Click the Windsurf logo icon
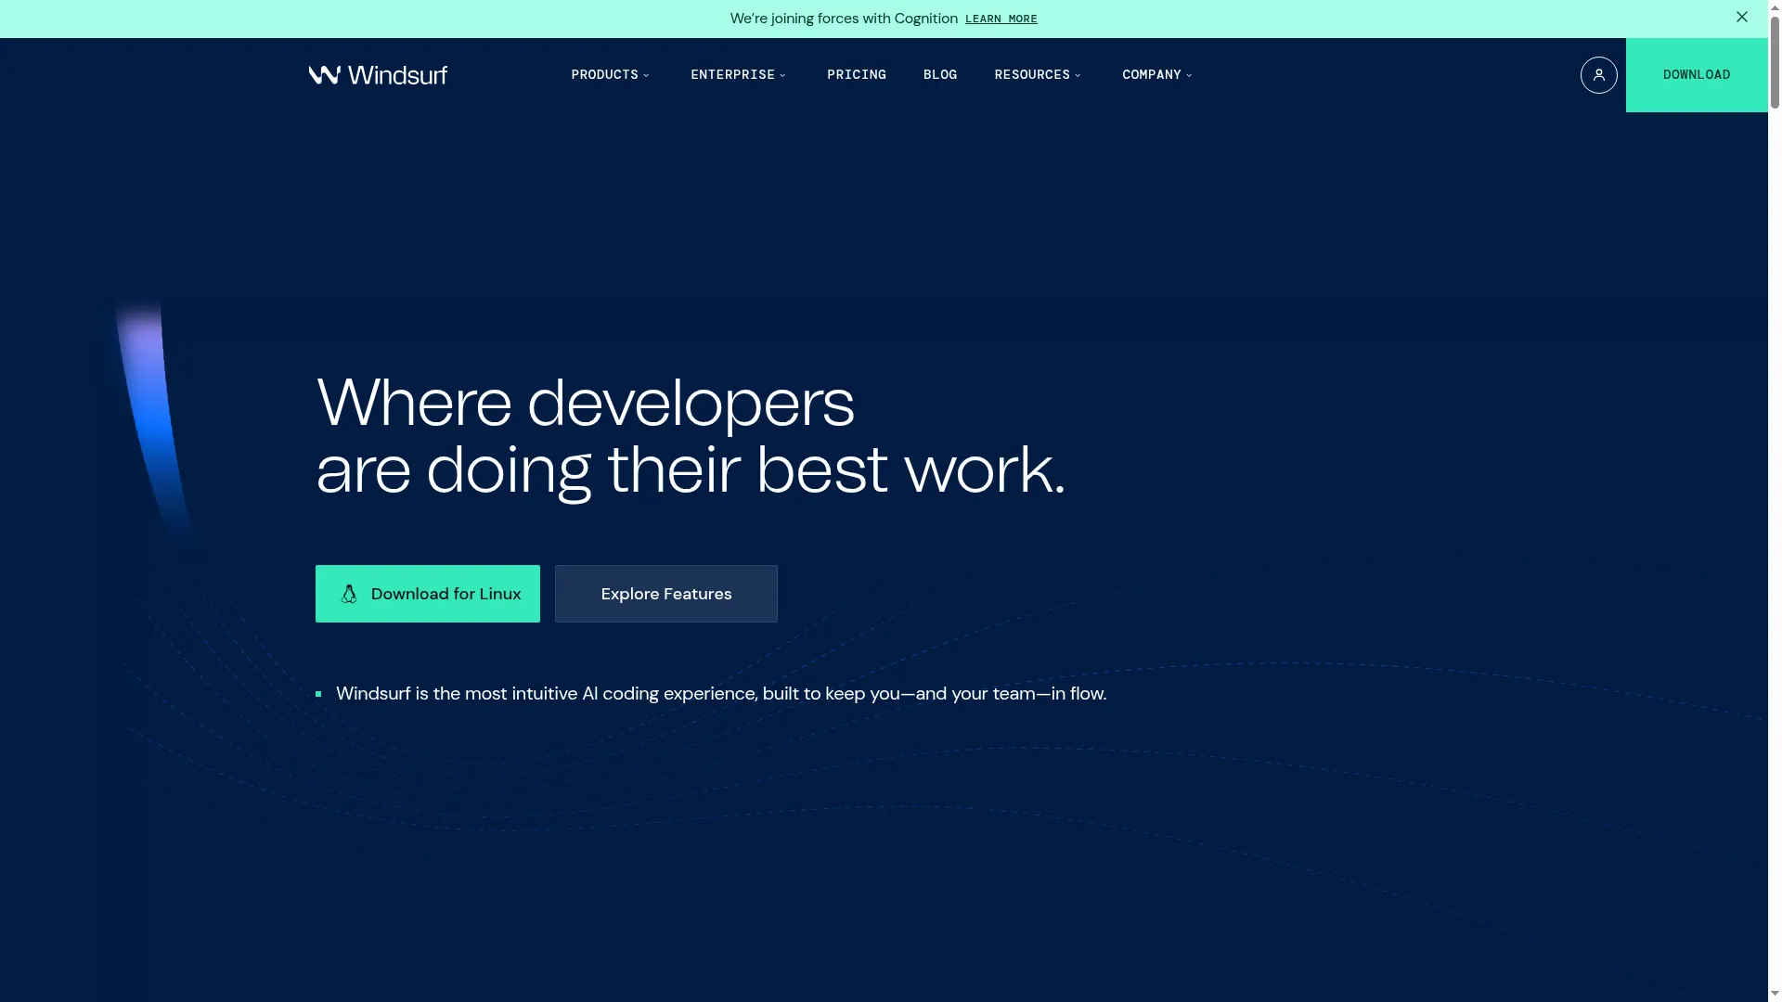This screenshot has width=1782, height=1002. 324,75
